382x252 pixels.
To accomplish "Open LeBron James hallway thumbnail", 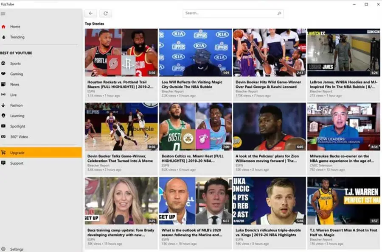I will tap(343, 53).
